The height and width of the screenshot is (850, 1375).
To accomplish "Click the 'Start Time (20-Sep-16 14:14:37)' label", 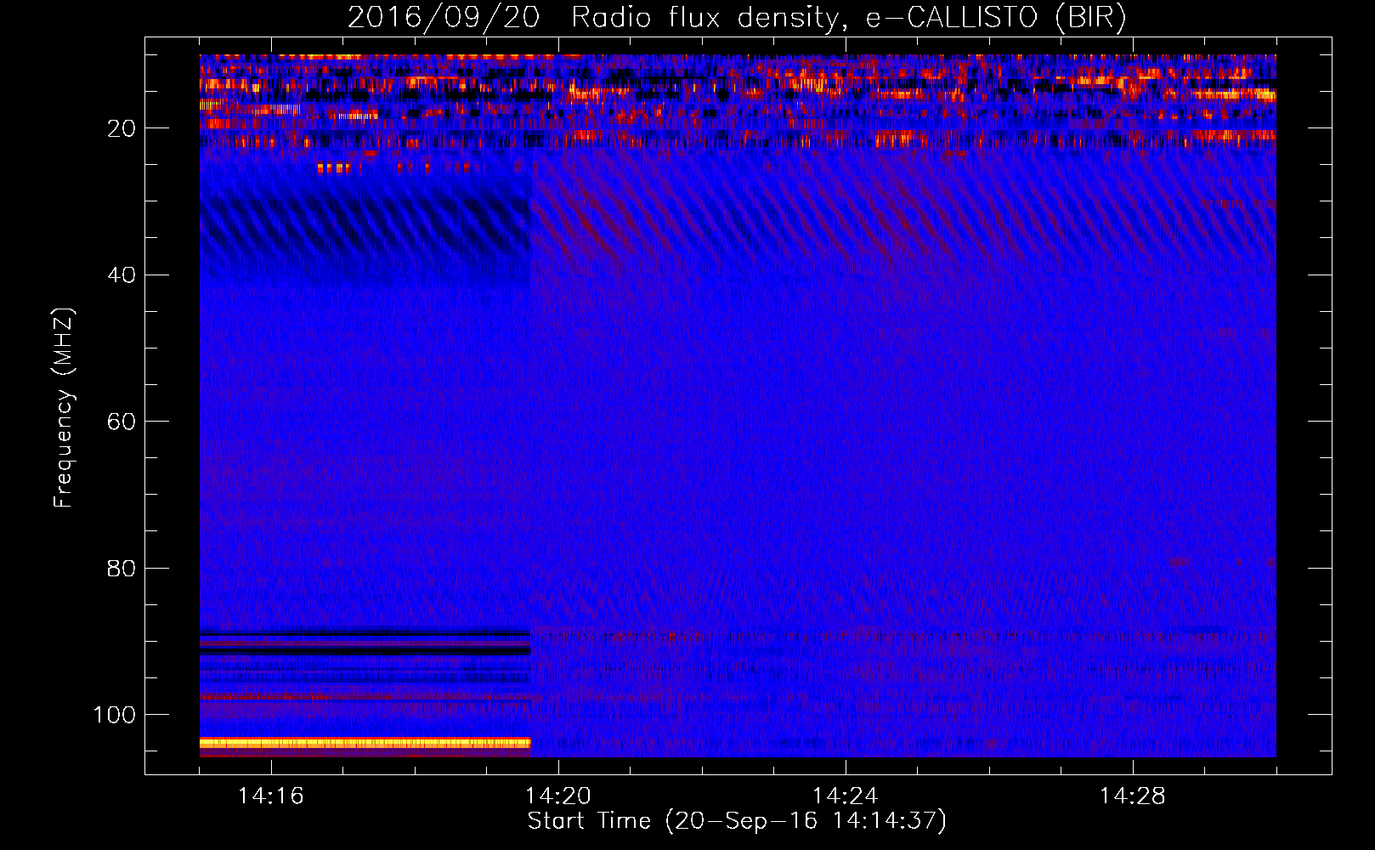I will (x=737, y=821).
